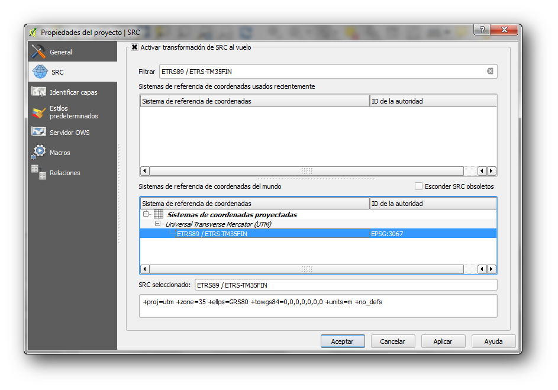The width and height of the screenshot is (558, 390).
Task: Click the recent list horizontal scrollbar thumb
Action: (307, 171)
